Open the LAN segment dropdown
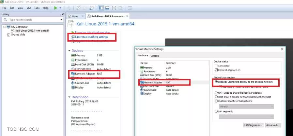The width and height of the screenshot is (293, 136). [x=246, y=116]
